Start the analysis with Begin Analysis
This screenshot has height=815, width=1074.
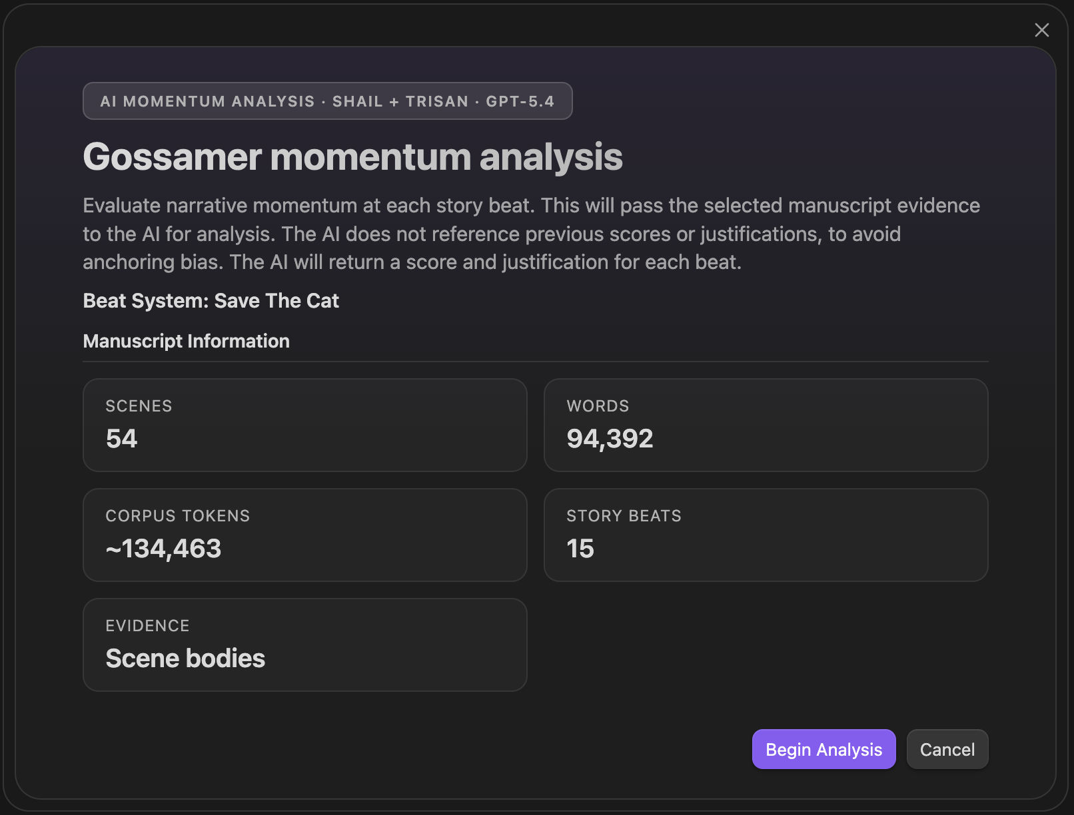(x=823, y=749)
